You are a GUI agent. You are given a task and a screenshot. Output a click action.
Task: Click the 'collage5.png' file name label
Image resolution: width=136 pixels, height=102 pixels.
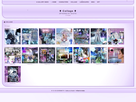30,64
